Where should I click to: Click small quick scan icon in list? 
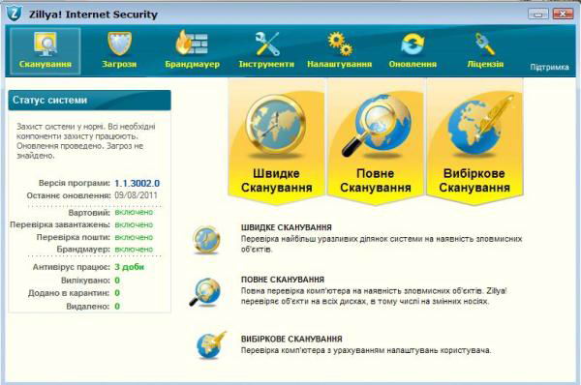tap(206, 240)
